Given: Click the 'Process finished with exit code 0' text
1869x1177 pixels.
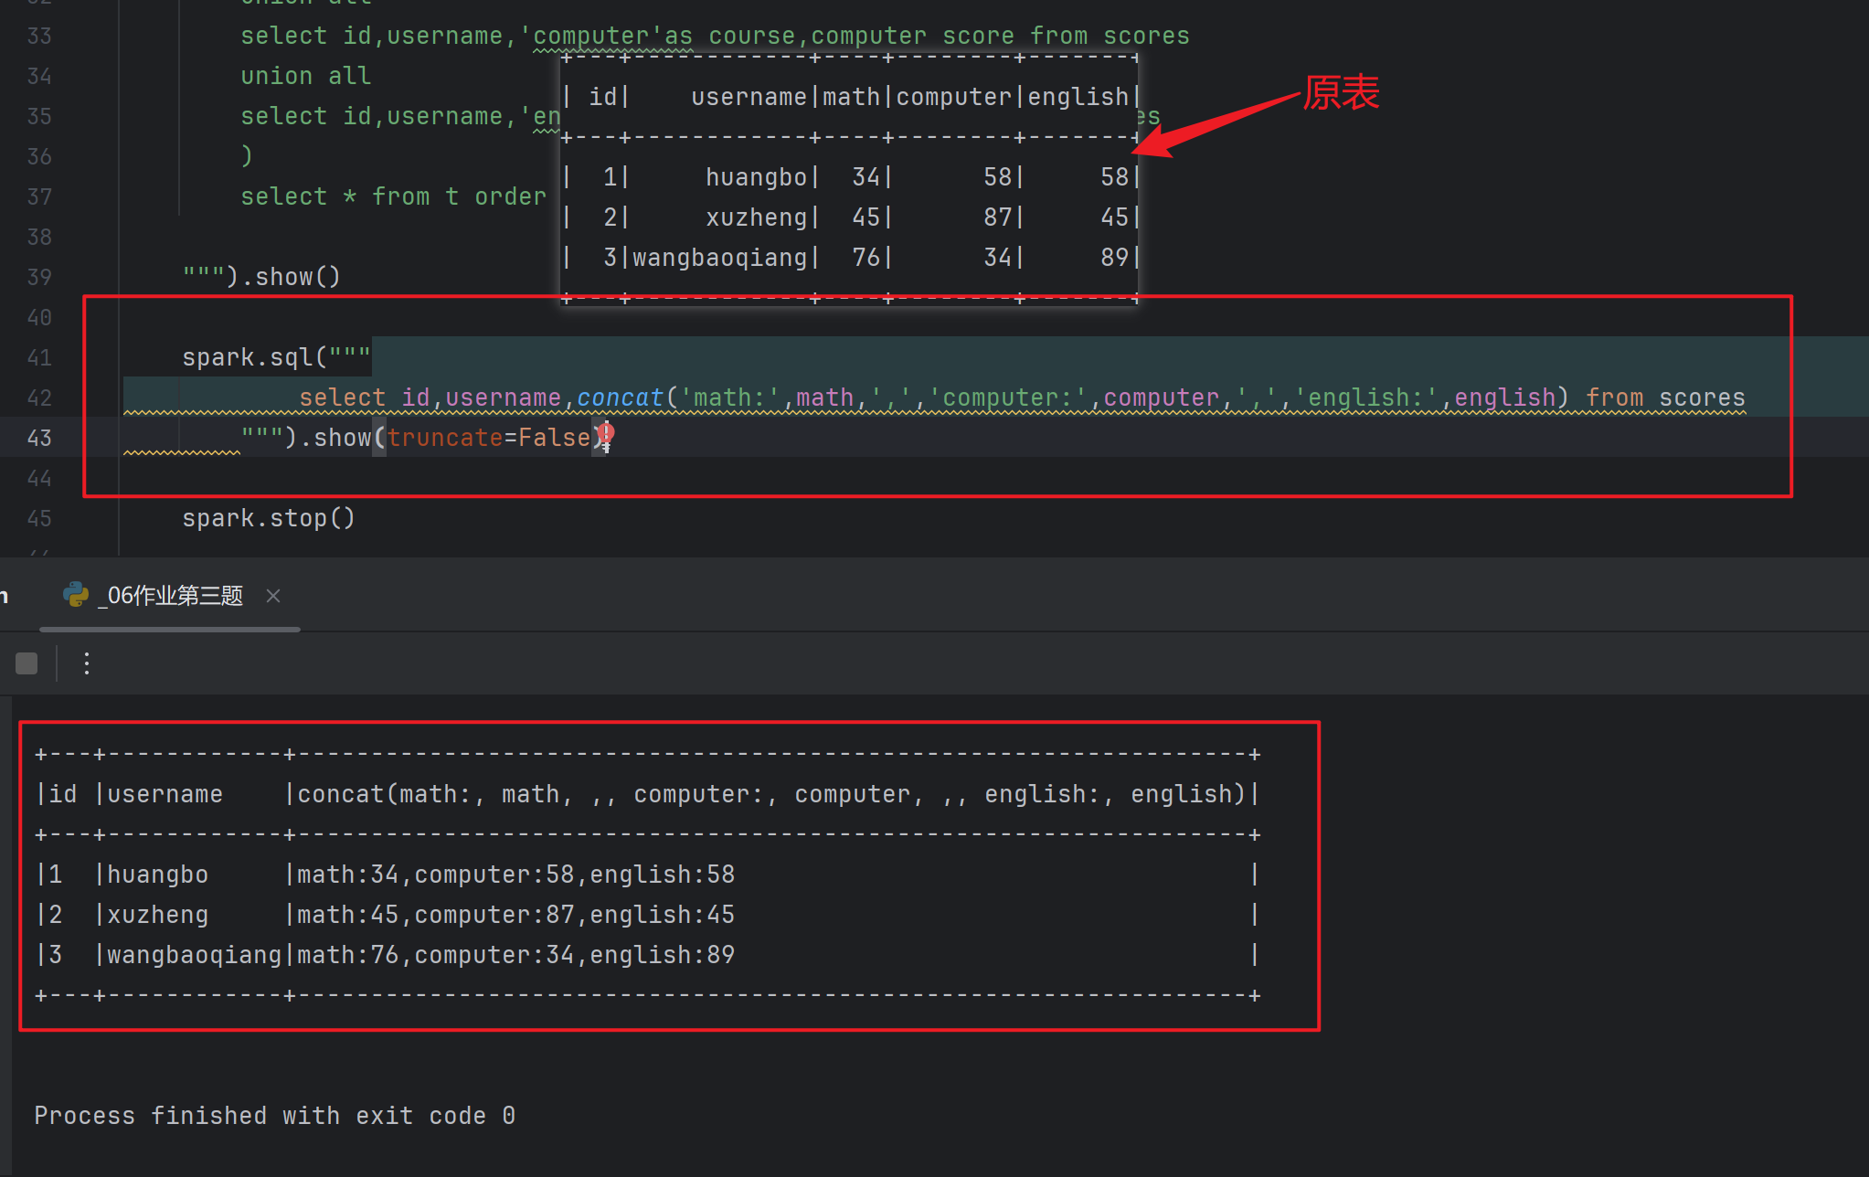Looking at the screenshot, I should point(274,1116).
